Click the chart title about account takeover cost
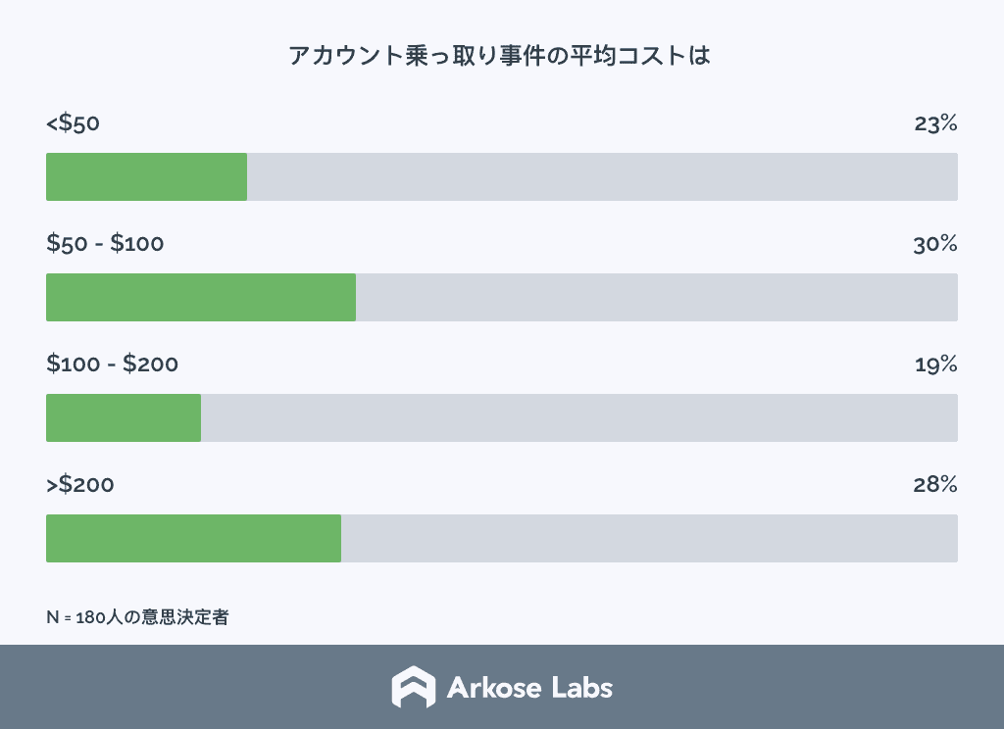Image resolution: width=1004 pixels, height=729 pixels. (499, 56)
